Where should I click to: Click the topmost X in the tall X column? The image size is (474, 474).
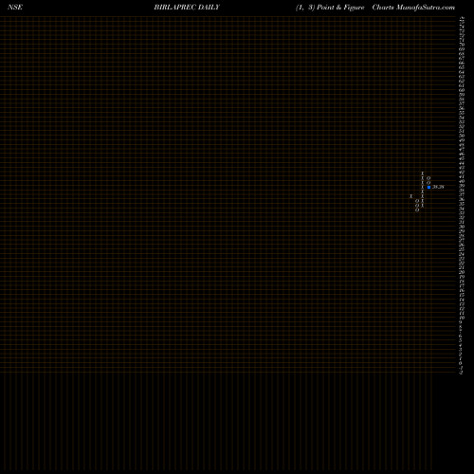423,173
